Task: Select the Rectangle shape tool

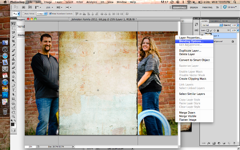Action: pos(13,99)
